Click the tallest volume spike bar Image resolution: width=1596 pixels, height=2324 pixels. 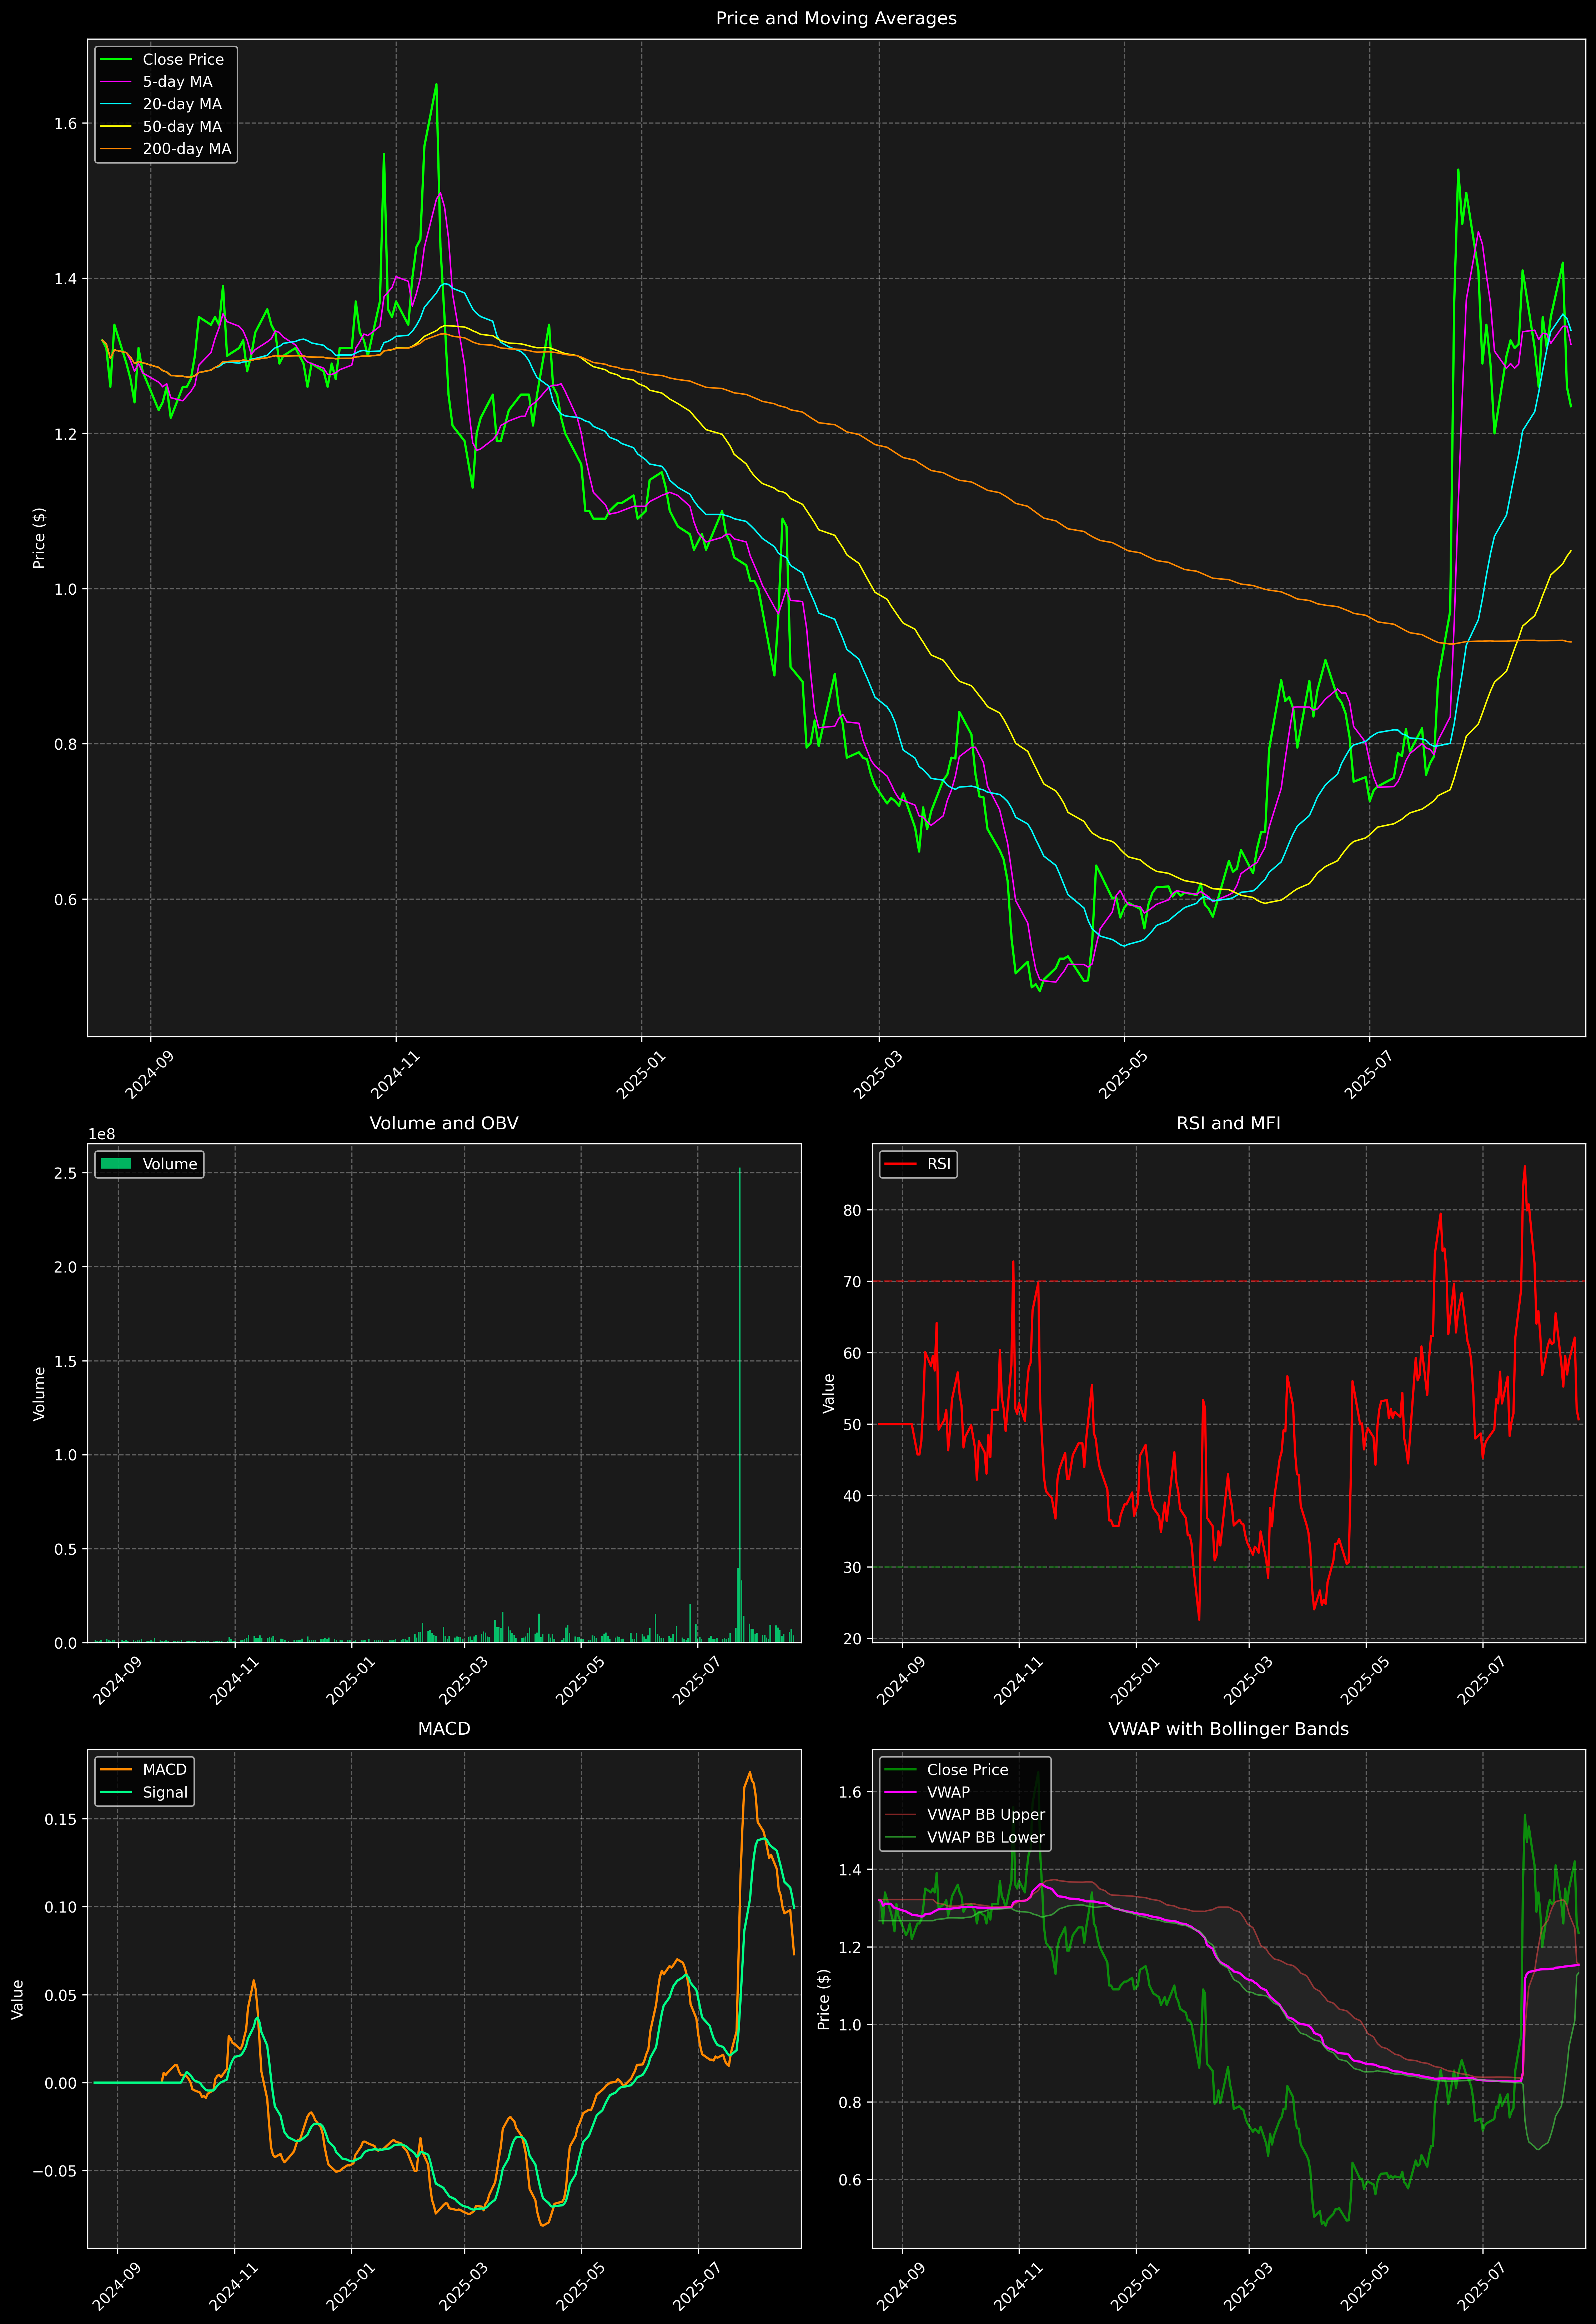coord(740,1400)
